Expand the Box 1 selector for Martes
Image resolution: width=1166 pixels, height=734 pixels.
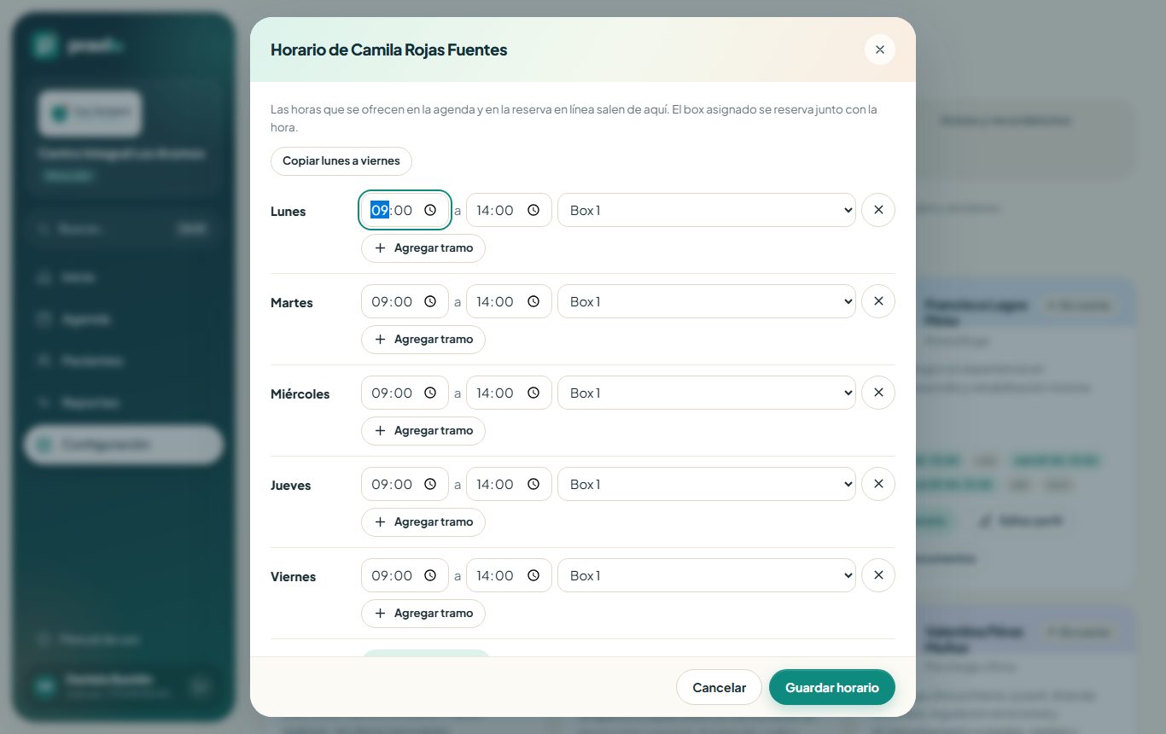point(707,301)
